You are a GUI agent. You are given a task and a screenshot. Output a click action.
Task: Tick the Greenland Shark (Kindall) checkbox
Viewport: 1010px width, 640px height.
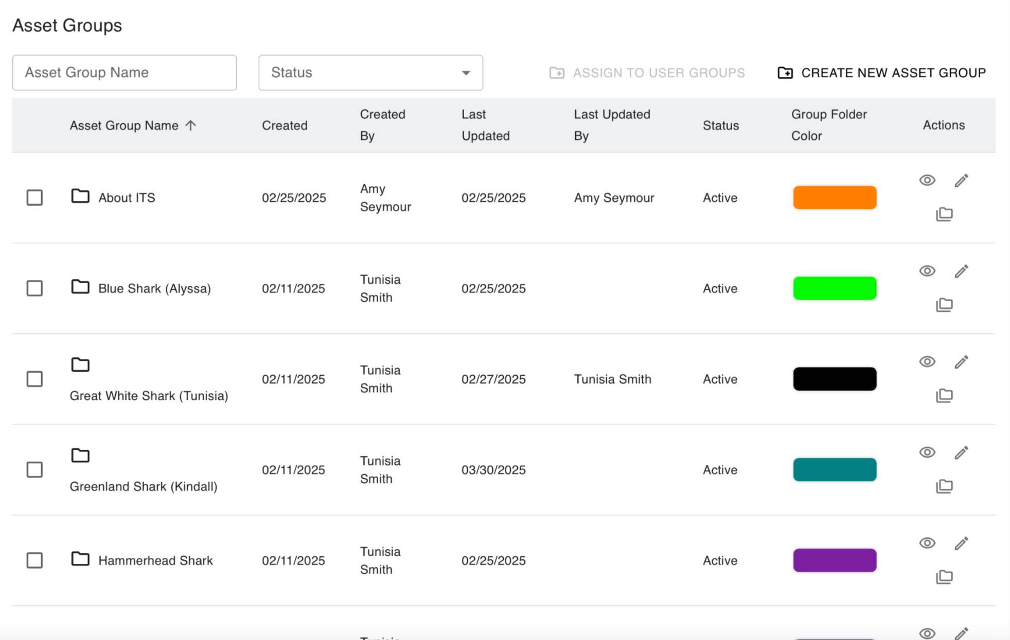[34, 470]
